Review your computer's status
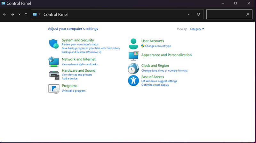The image size is (256, 143). (x=80, y=44)
